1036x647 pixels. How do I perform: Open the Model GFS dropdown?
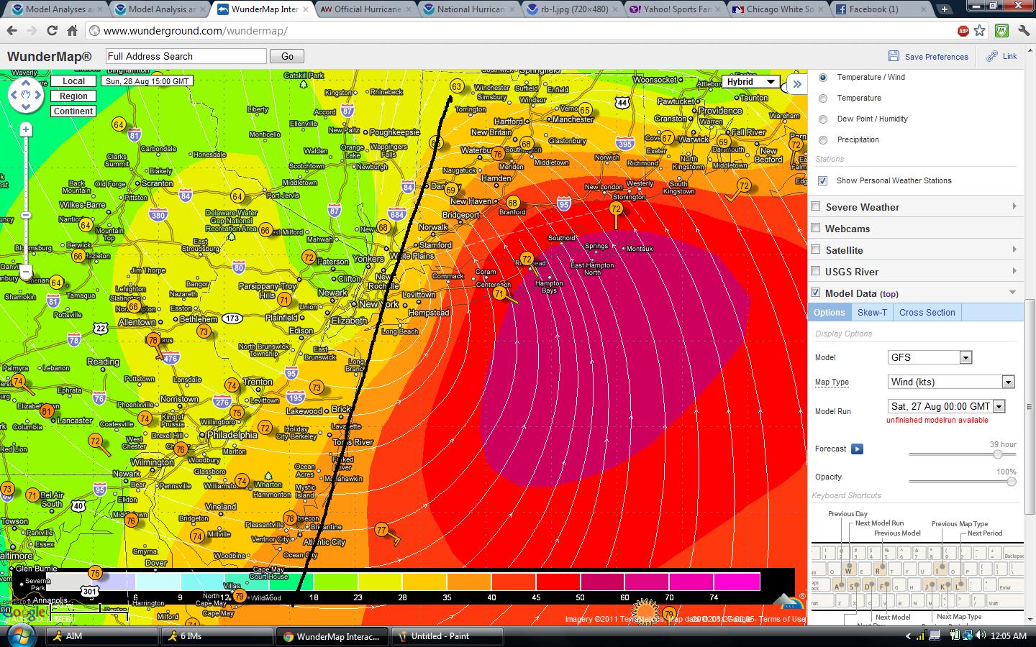coord(930,357)
